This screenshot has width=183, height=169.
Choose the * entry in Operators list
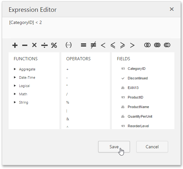(x=67, y=85)
